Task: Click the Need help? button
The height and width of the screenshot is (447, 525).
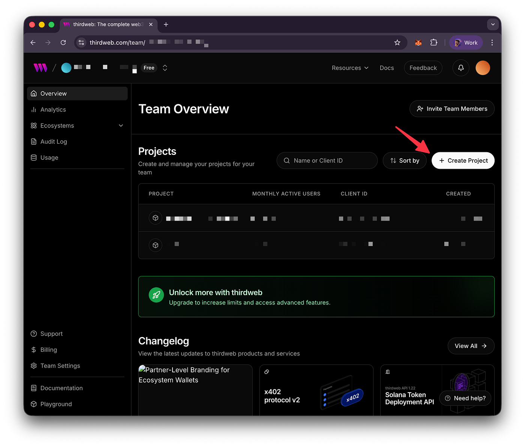Action: 465,398
